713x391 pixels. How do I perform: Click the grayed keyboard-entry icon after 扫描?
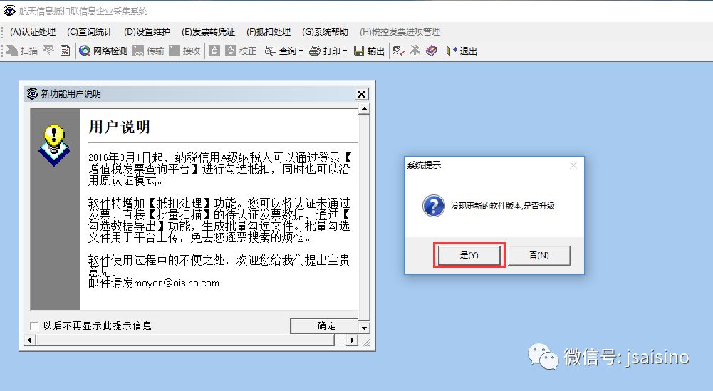tap(48, 51)
